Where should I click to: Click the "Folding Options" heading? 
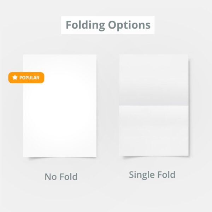[x=108, y=25]
